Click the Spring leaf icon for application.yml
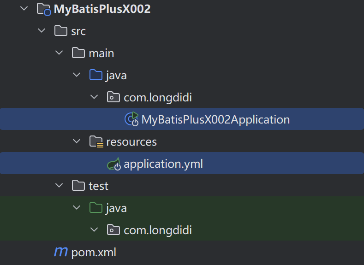This screenshot has width=364, height=265. click(x=114, y=164)
